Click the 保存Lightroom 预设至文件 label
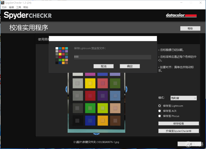The height and width of the screenshot is (149, 206). tap(90, 48)
